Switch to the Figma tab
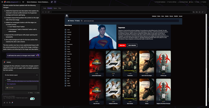209x108 pixels. [x=55, y=8]
